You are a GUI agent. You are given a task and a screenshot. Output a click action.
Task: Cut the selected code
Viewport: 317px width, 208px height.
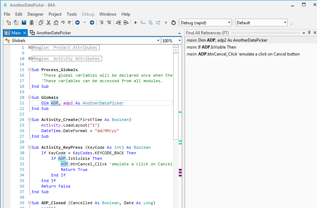49,22
